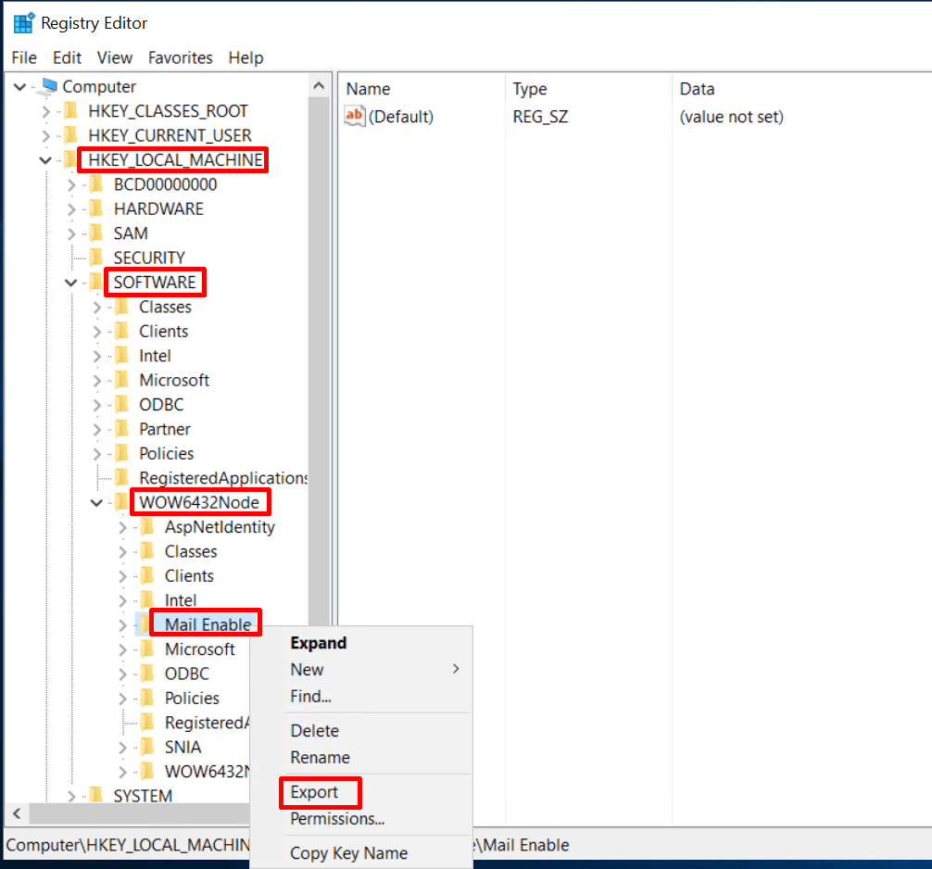This screenshot has height=869, width=932.
Task: Click the HKEY_CLASSES_ROOT folder icon
Action: click(x=71, y=111)
